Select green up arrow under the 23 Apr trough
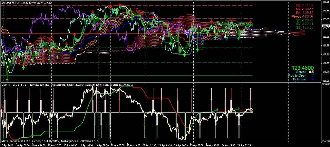This screenshot has height=147, width=330. (184, 55)
